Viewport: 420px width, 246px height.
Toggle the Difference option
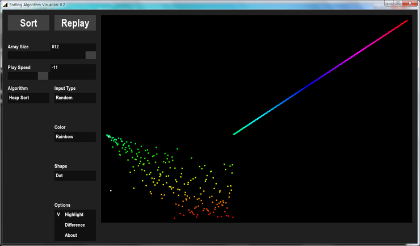pos(75,225)
